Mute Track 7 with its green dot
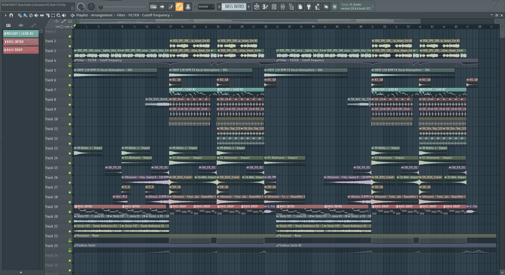 70,95
